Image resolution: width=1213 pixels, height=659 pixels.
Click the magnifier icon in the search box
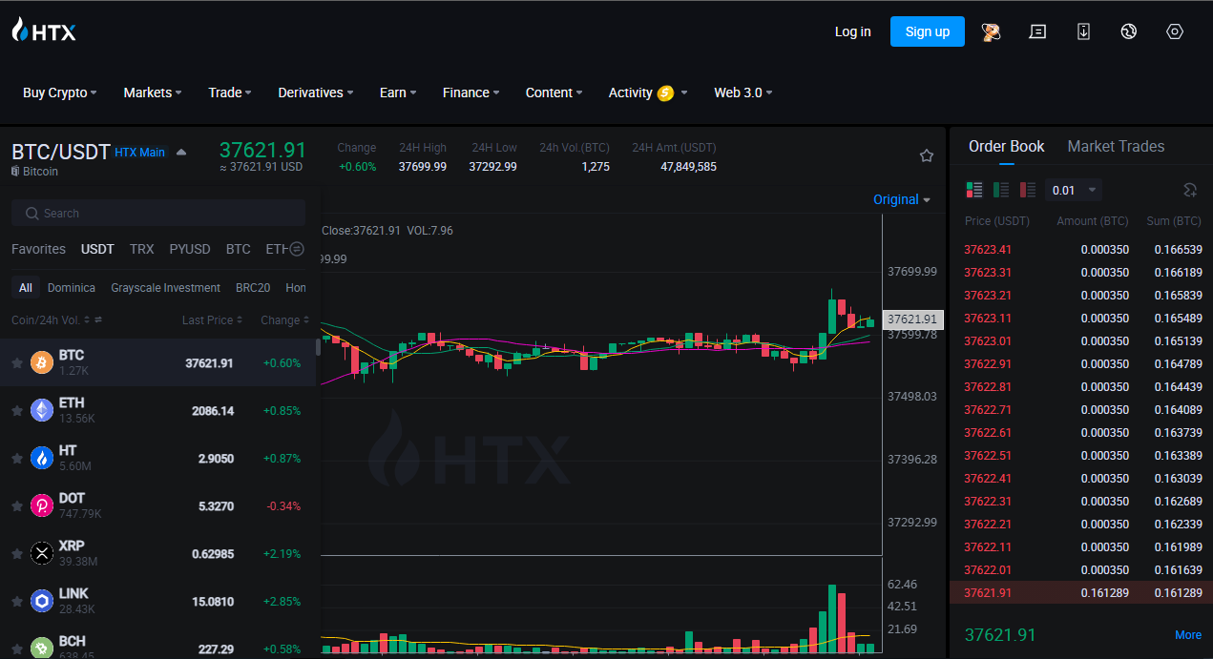click(x=32, y=214)
